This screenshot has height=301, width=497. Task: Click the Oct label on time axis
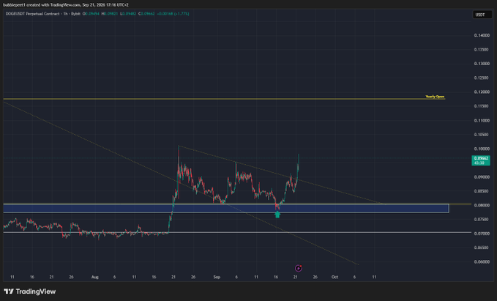click(x=335, y=277)
